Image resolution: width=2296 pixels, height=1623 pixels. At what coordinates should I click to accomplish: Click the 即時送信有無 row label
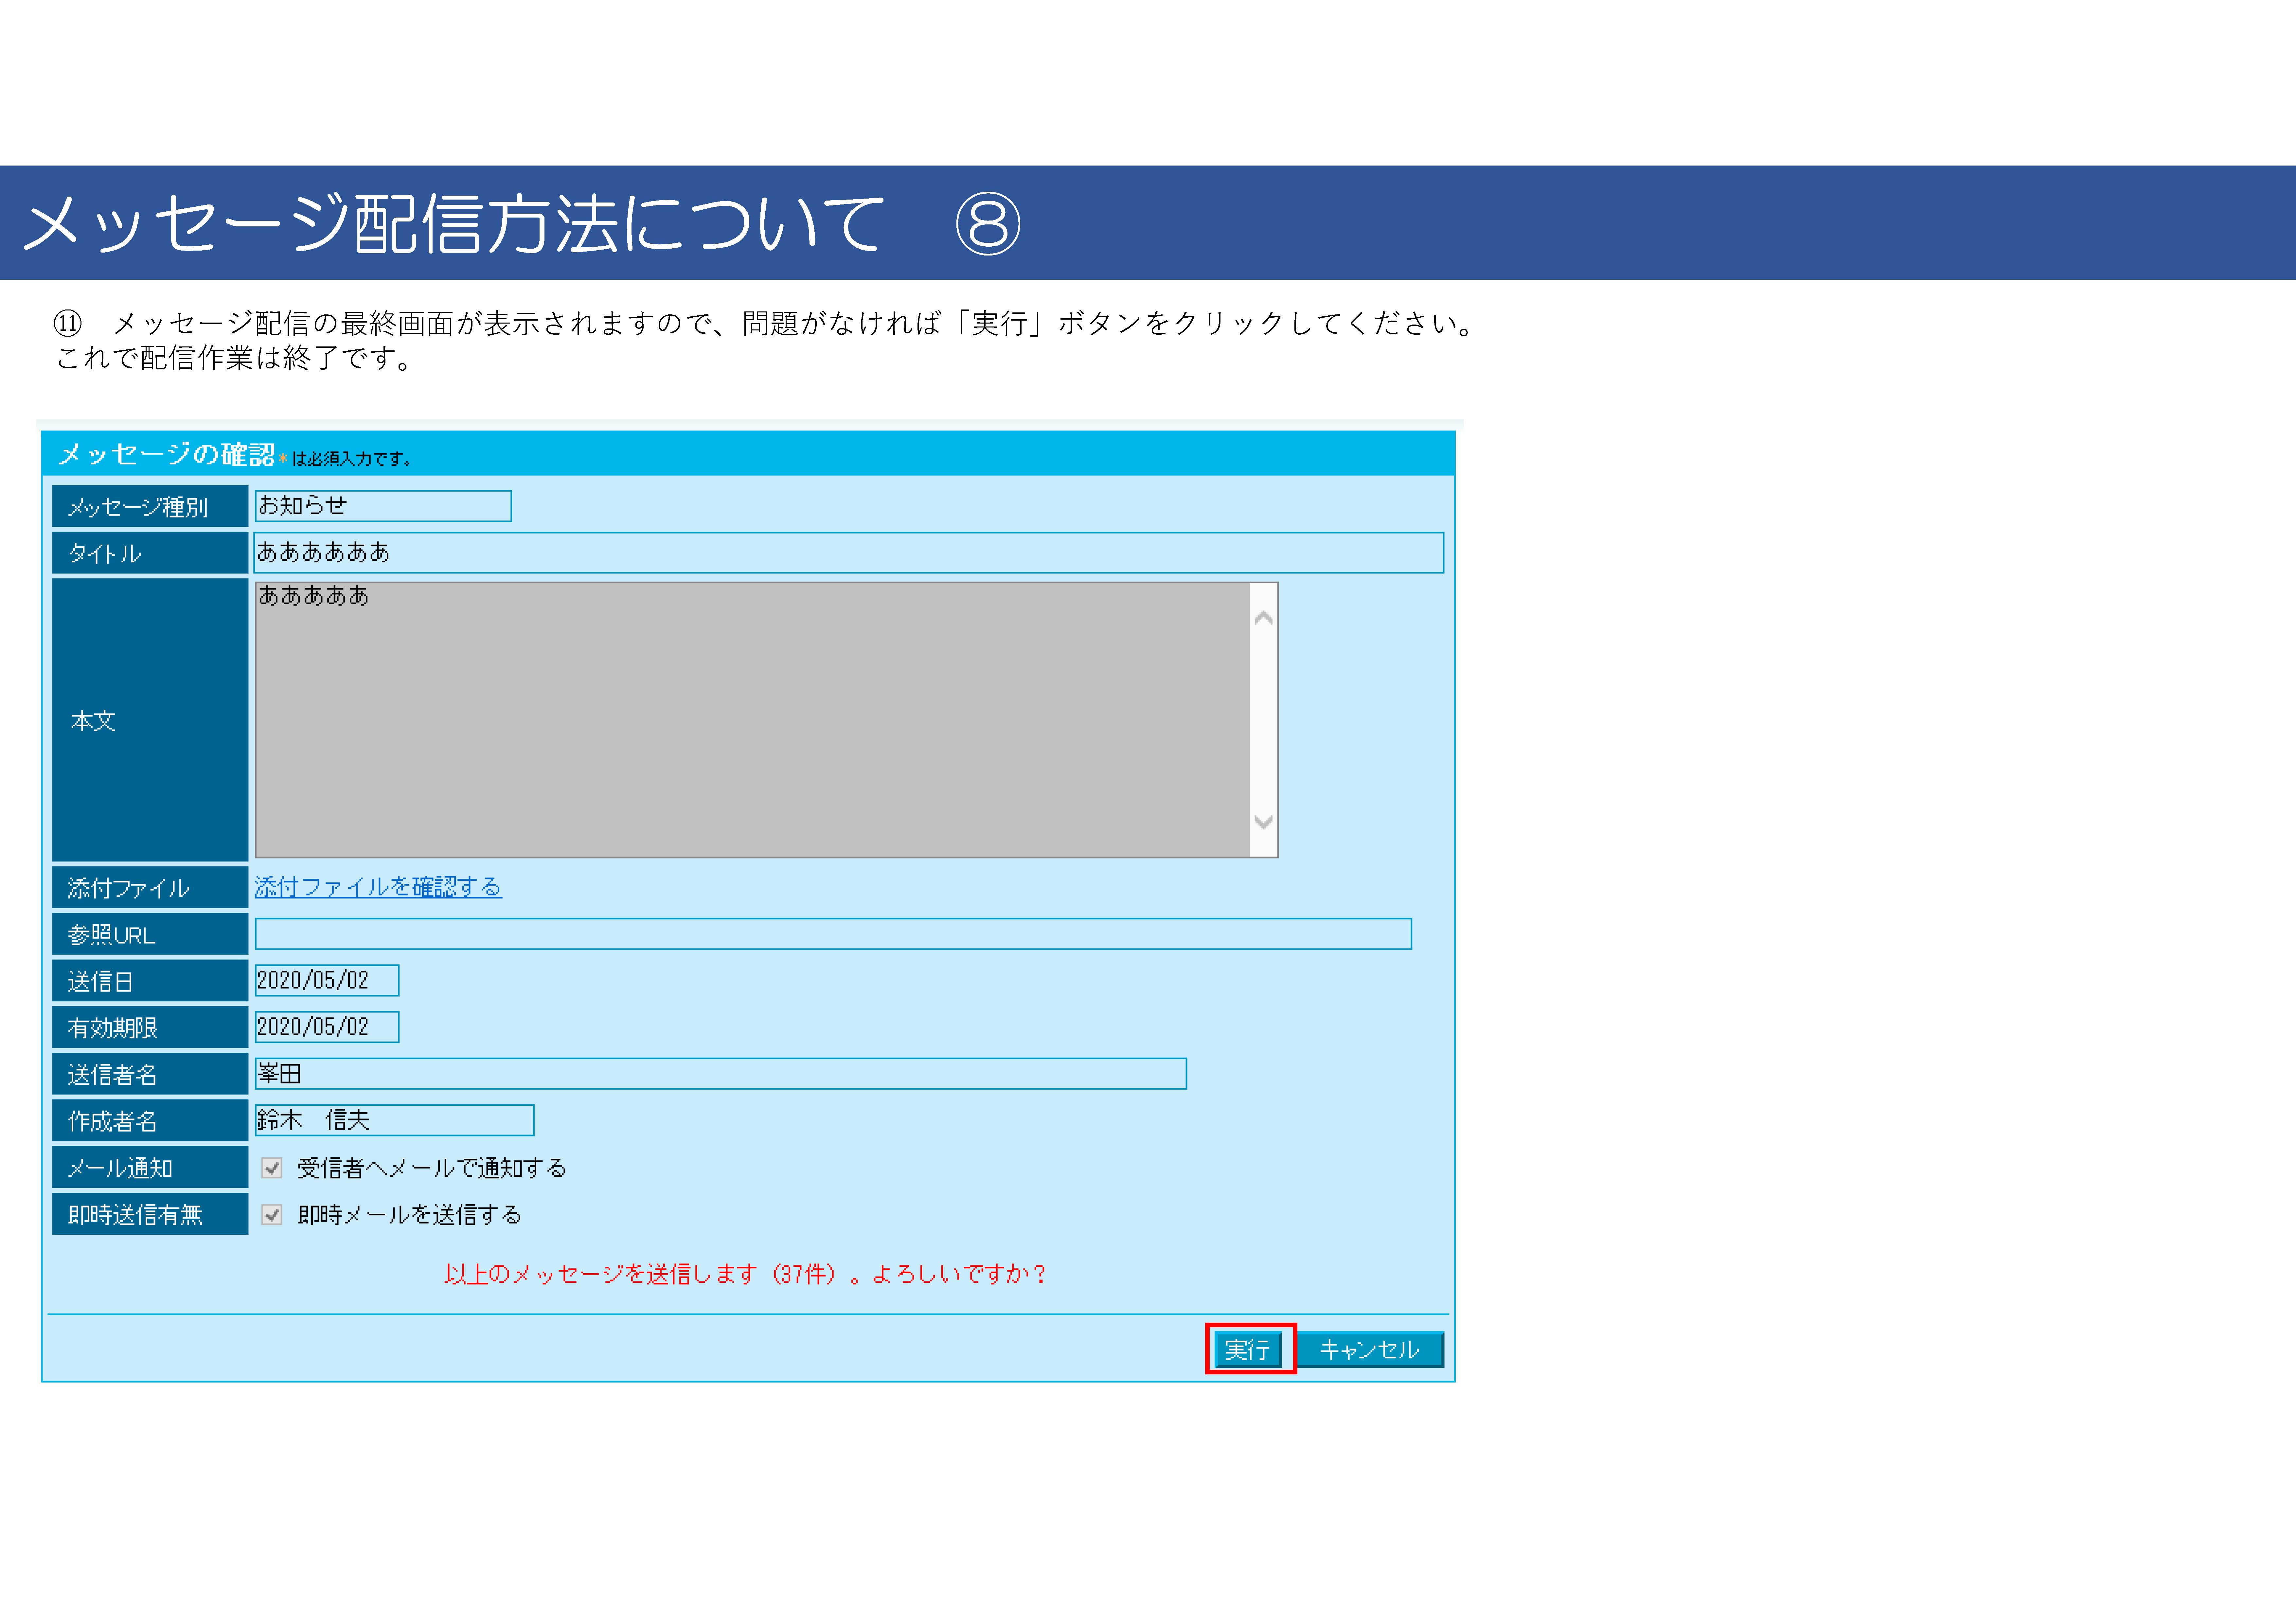click(x=150, y=1214)
